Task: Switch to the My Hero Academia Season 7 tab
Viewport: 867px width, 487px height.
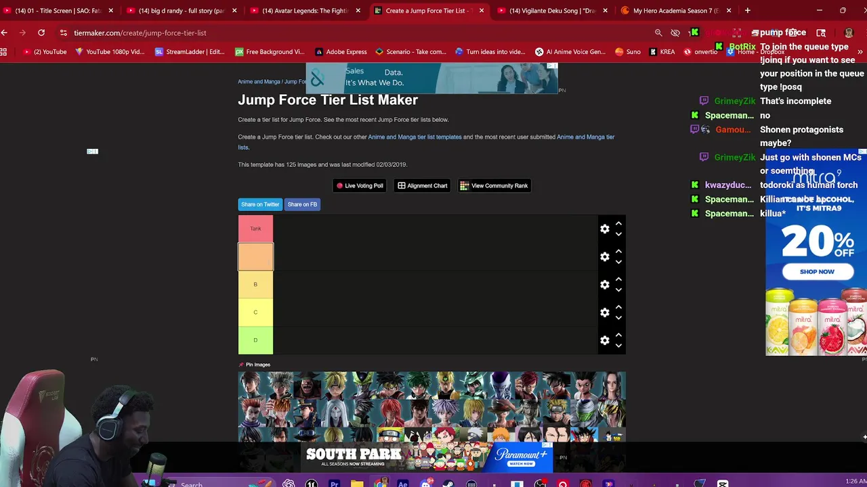Action: (675, 11)
